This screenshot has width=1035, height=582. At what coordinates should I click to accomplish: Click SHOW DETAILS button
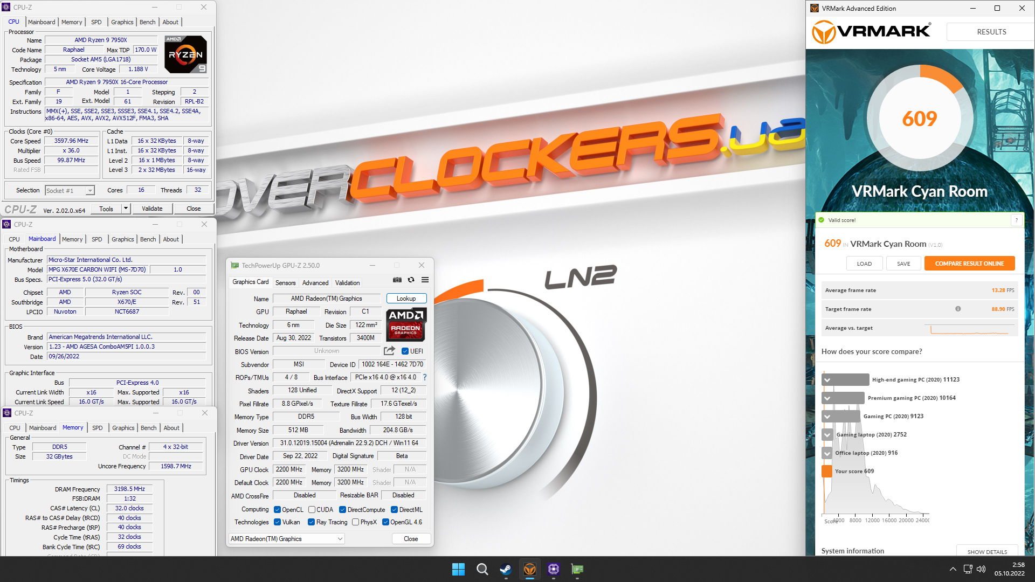point(987,551)
